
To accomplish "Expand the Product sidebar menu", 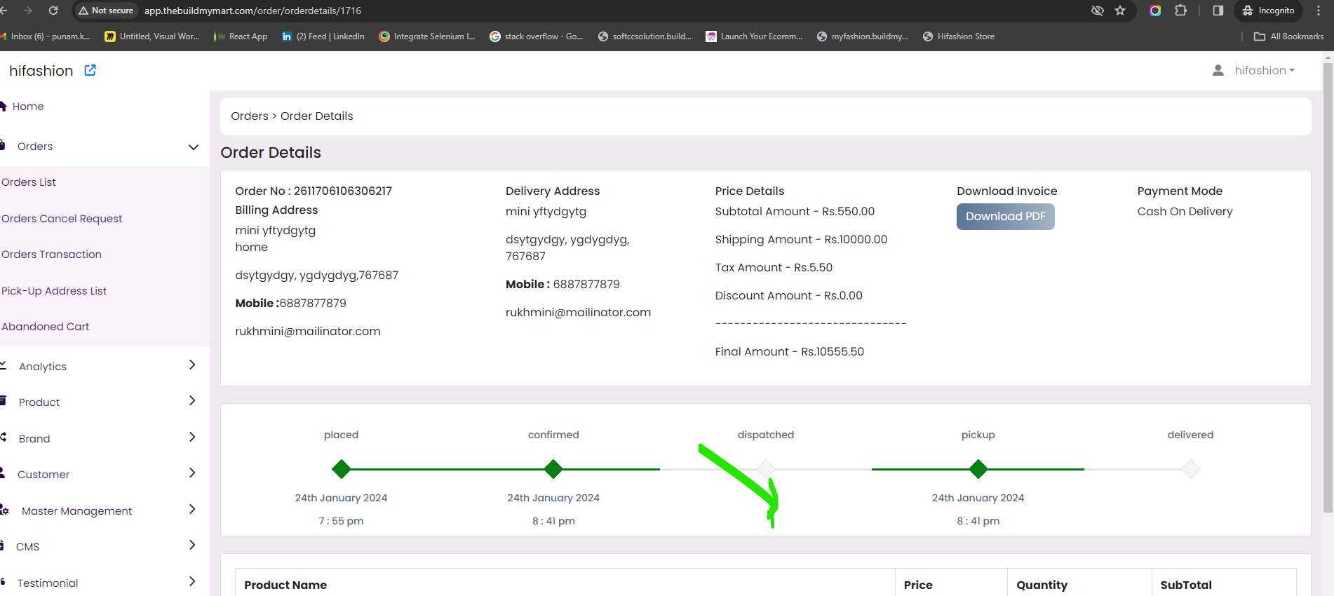I will (x=192, y=401).
